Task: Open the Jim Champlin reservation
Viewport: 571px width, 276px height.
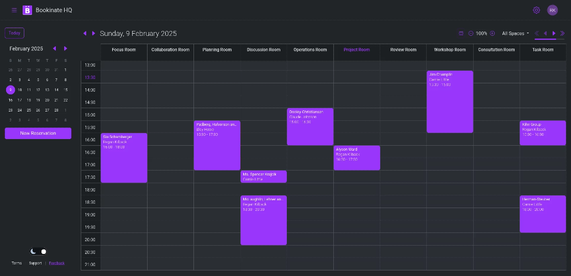Action: coord(450,102)
